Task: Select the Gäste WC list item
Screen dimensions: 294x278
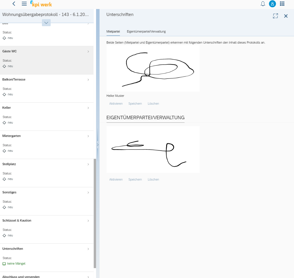Action: click(x=47, y=60)
